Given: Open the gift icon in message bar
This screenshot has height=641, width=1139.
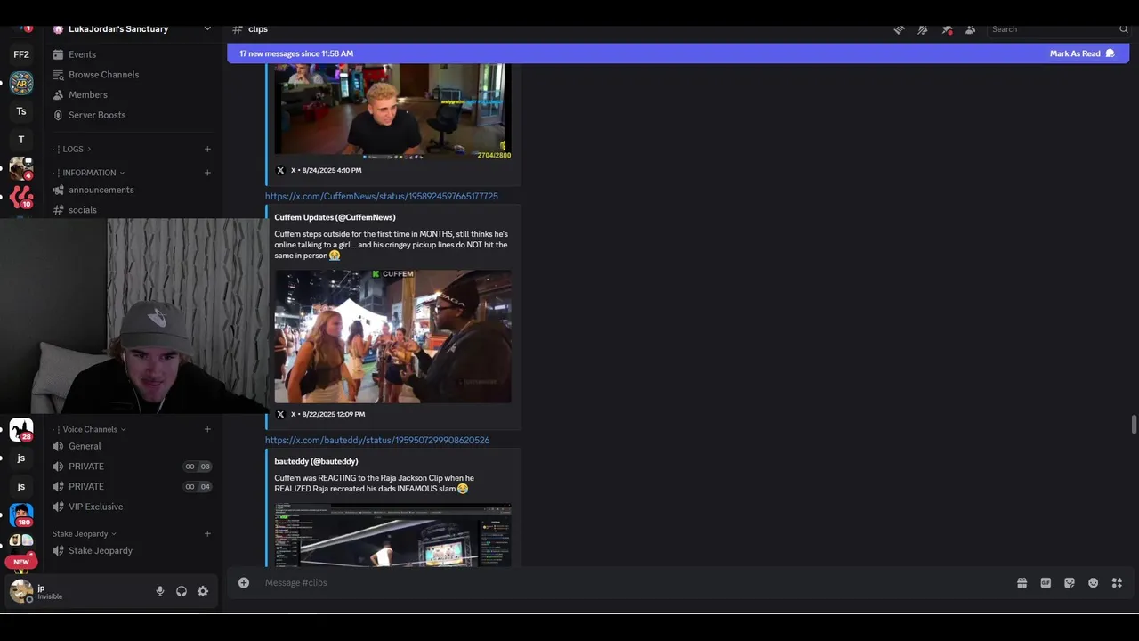Looking at the screenshot, I should coord(1022,583).
